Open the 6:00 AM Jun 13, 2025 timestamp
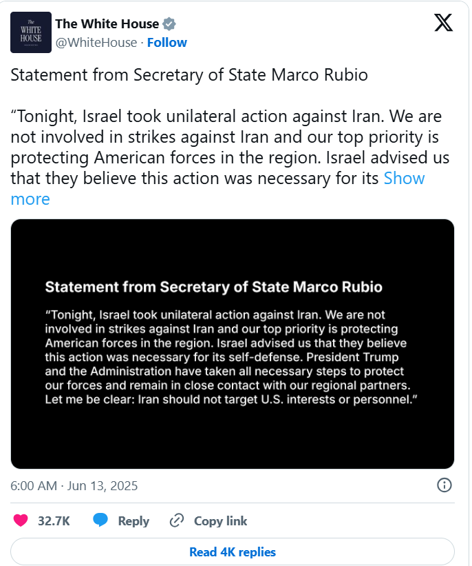The image size is (472, 566). pos(74,486)
